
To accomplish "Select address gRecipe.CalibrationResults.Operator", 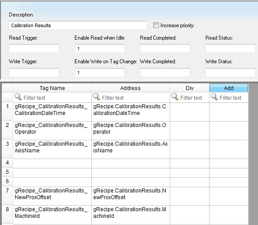I will click(131, 131).
